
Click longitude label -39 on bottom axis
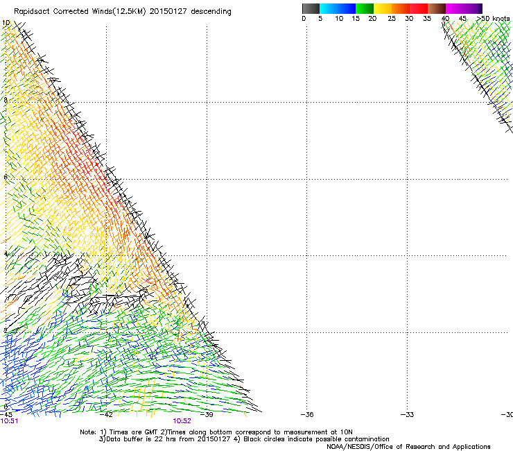pyautogui.click(x=207, y=415)
